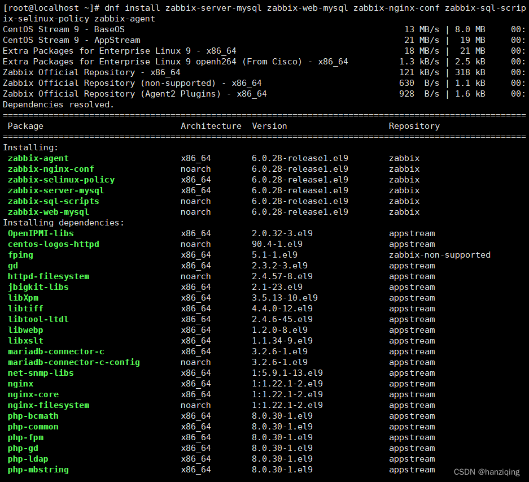Select the 2.5 kB download size

(x=470, y=62)
